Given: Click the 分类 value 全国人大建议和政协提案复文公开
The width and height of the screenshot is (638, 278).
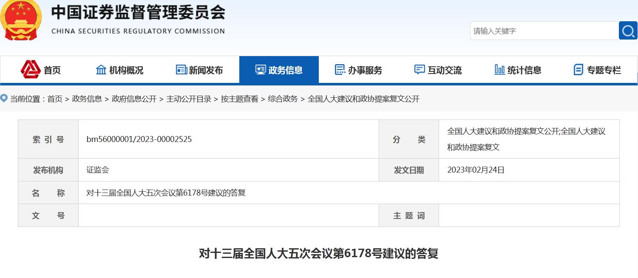Looking at the screenshot, I should coord(526,139).
